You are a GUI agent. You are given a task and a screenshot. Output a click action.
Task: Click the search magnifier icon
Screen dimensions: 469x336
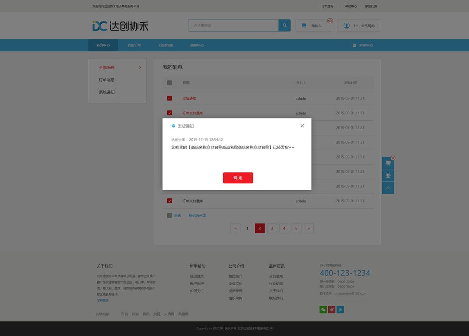click(285, 25)
